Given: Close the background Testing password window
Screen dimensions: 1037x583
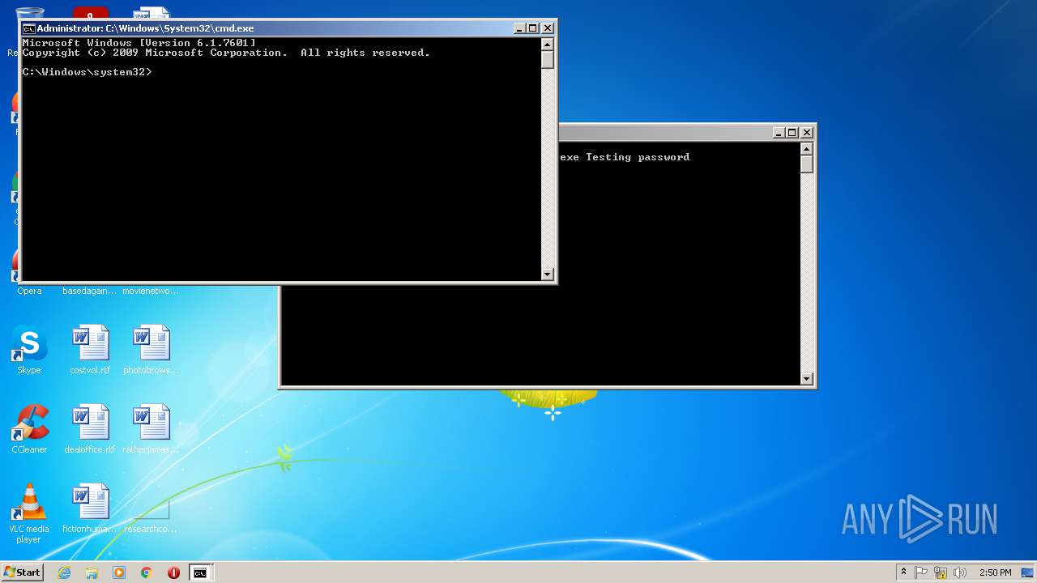Looking at the screenshot, I should pos(807,132).
